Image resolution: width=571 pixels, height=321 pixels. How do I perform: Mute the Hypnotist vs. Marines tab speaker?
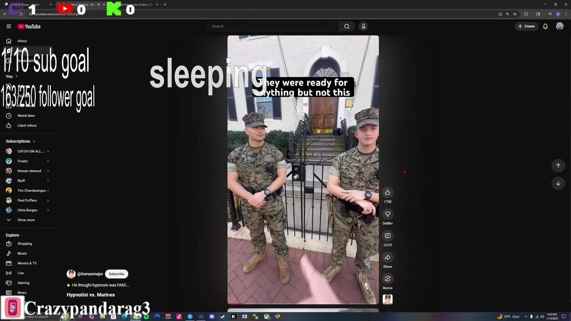99,4
